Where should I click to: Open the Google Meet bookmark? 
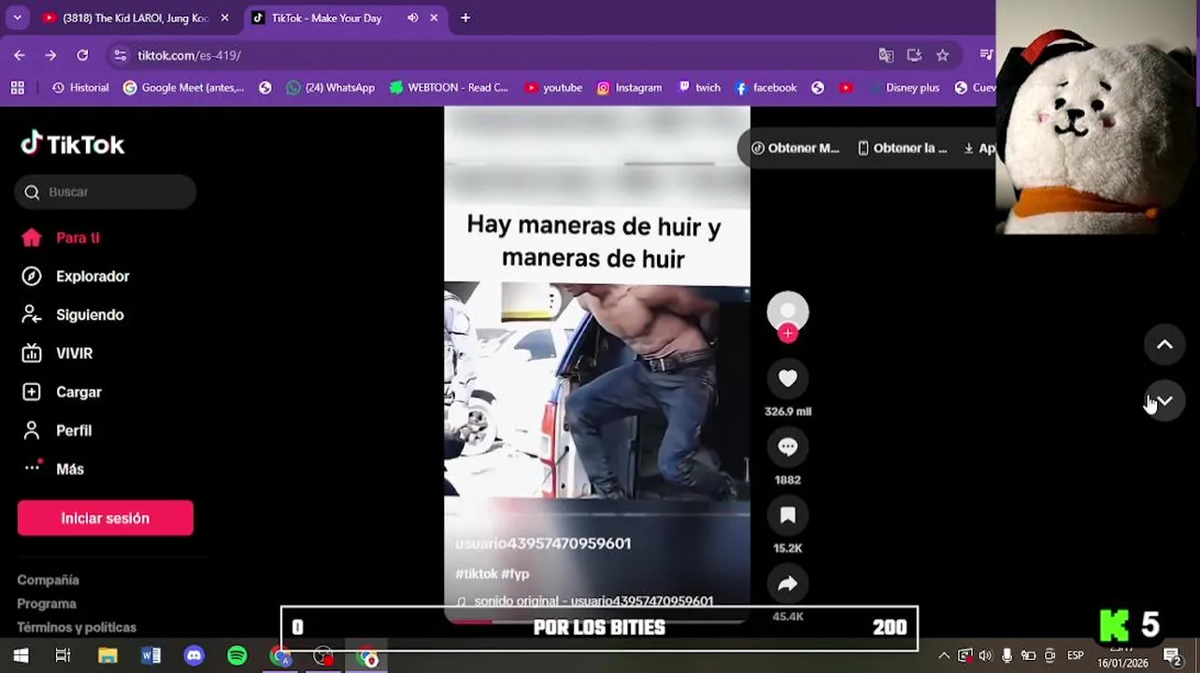tap(183, 87)
